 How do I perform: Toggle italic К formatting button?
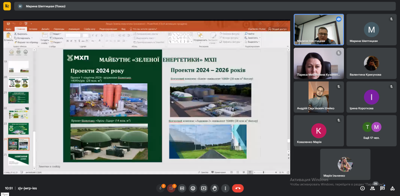(71, 41)
